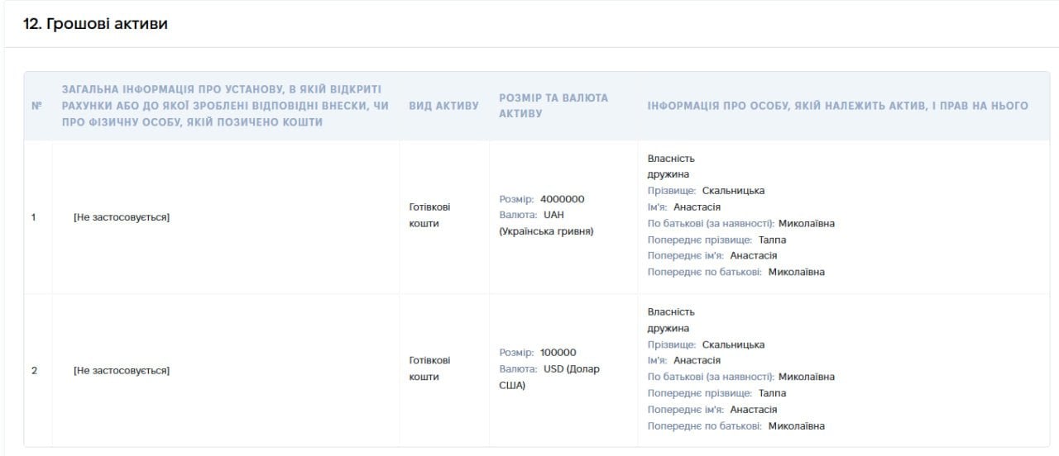Click 'Готівкові кошти' in second row

[x=430, y=368]
